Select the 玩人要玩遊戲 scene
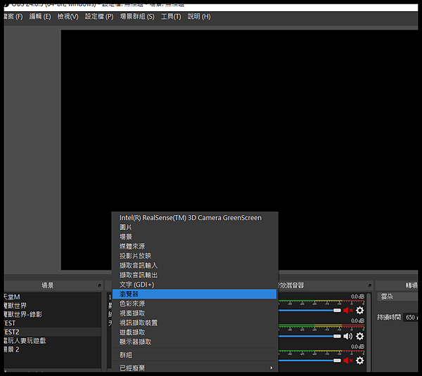The height and width of the screenshot is (376, 422). tap(53, 341)
